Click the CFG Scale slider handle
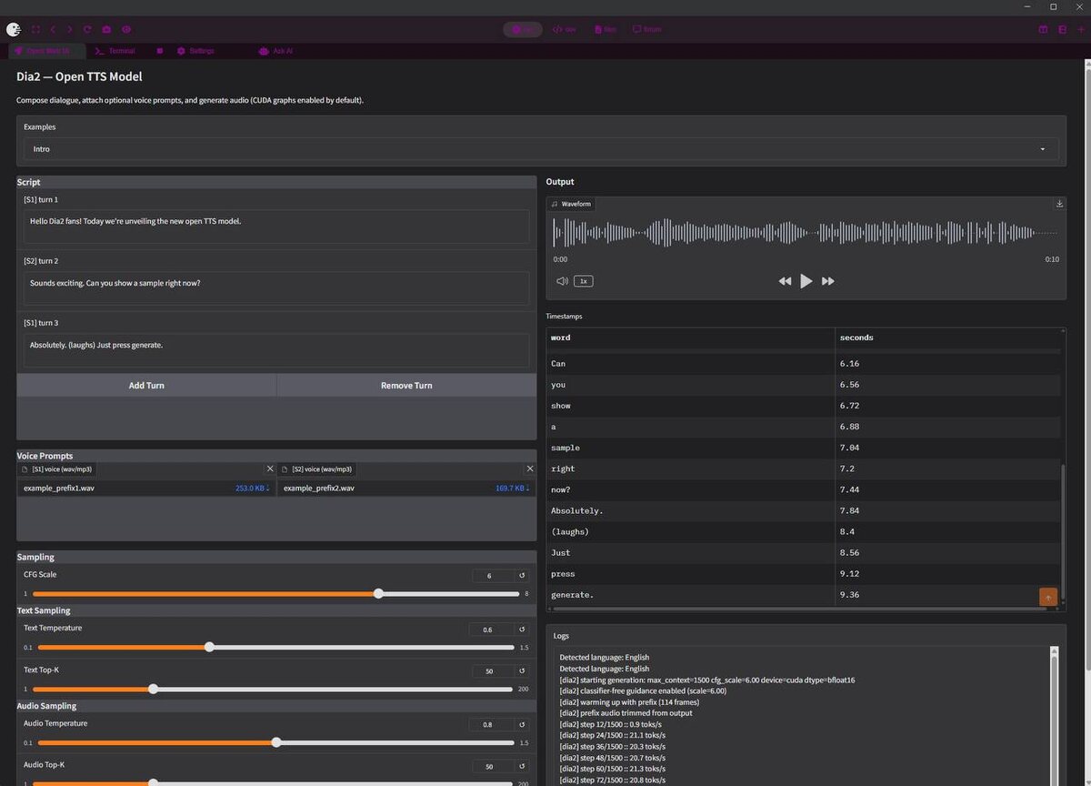The height and width of the screenshot is (786, 1091). point(378,594)
